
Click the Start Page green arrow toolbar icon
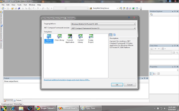[134, 8]
